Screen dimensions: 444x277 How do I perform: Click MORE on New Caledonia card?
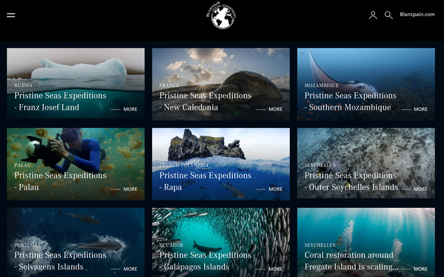click(275, 109)
